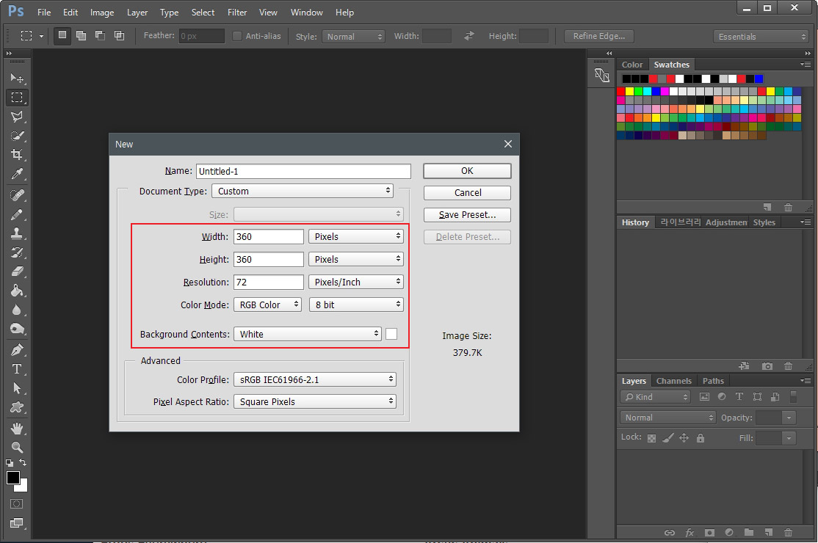Select the Eyedropper tool
818x543 pixels.
click(17, 173)
